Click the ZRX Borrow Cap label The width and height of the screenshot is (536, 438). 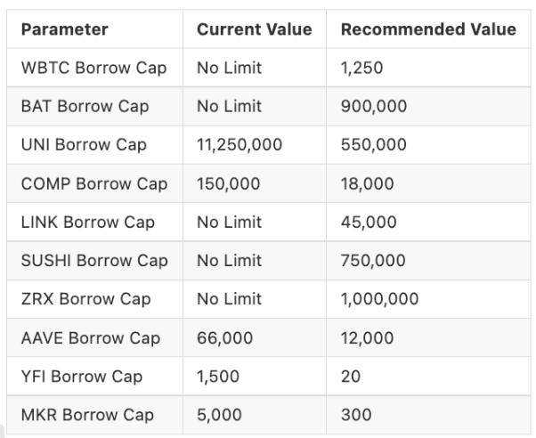[85, 299]
